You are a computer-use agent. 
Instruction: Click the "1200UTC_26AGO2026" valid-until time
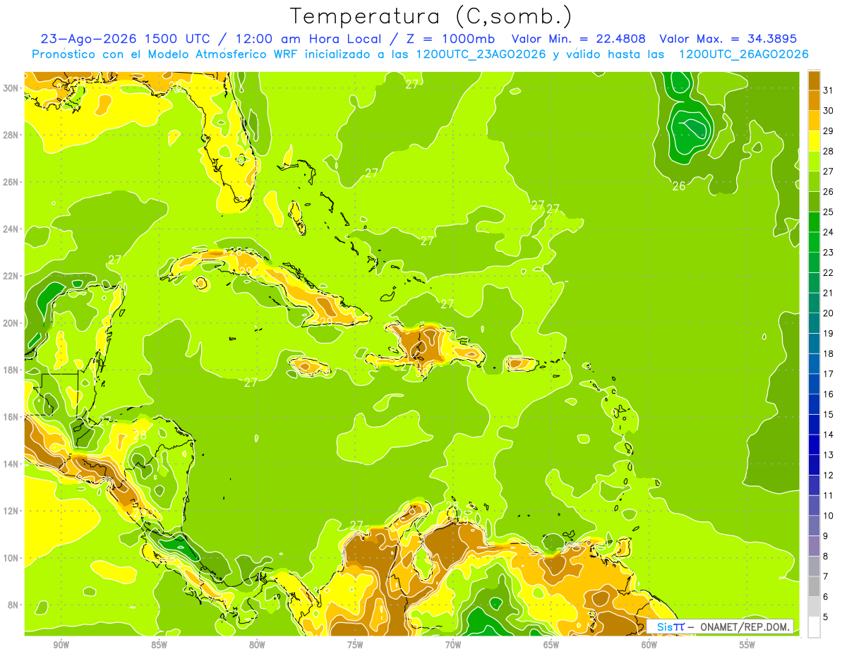[x=743, y=54]
